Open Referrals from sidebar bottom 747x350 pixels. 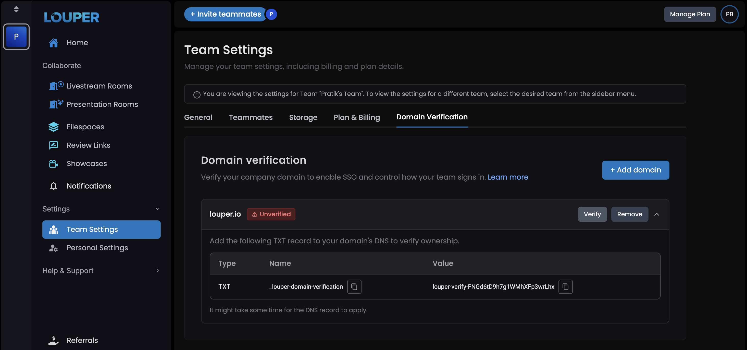pos(82,340)
